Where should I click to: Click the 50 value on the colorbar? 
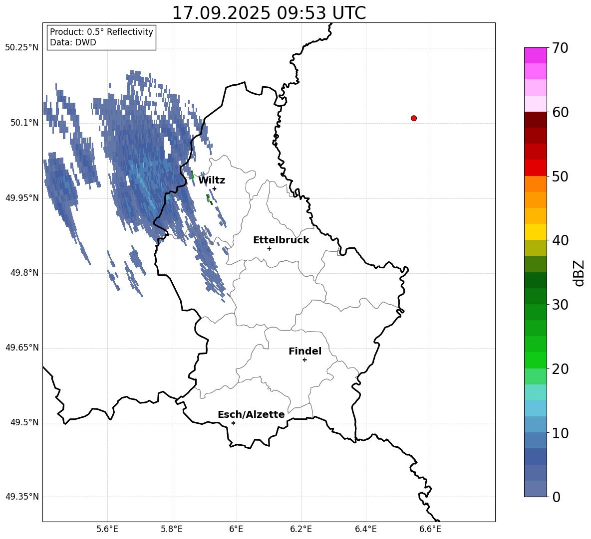click(x=560, y=177)
